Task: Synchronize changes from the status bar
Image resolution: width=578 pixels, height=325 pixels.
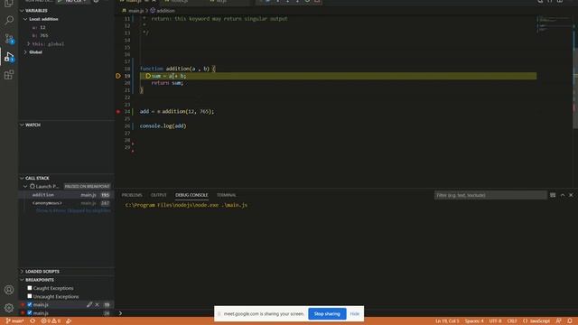Action: 33,321
